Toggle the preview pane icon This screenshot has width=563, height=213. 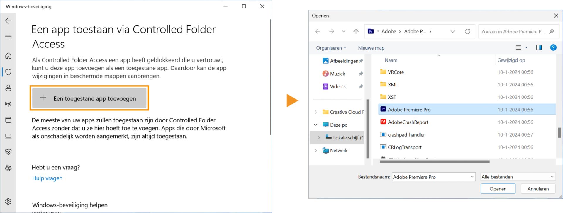[539, 47]
